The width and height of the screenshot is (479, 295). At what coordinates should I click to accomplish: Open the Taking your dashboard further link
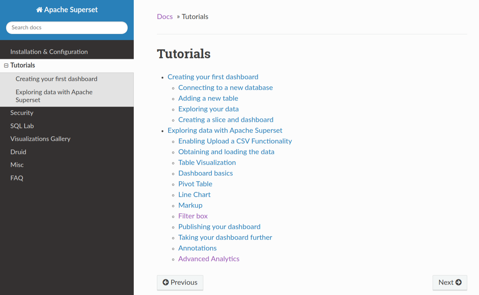225,237
